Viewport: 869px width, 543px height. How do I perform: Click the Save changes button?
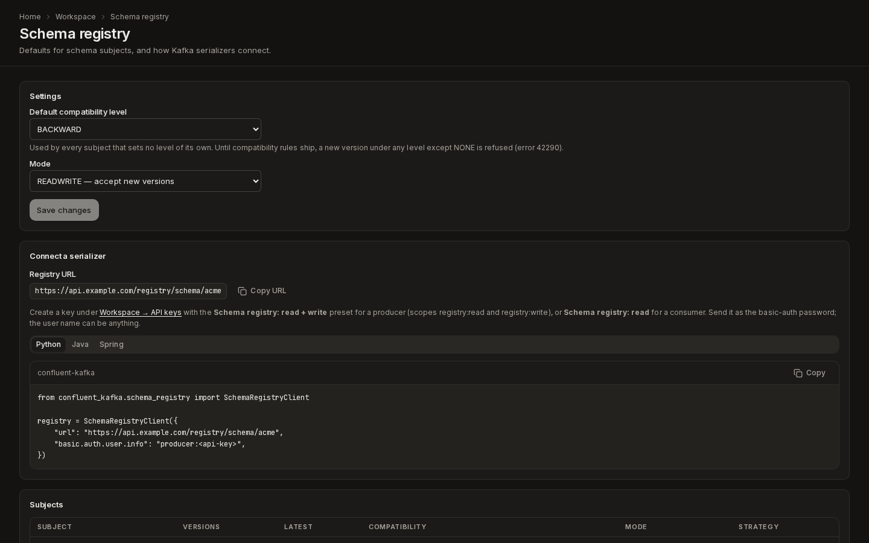pos(64,210)
